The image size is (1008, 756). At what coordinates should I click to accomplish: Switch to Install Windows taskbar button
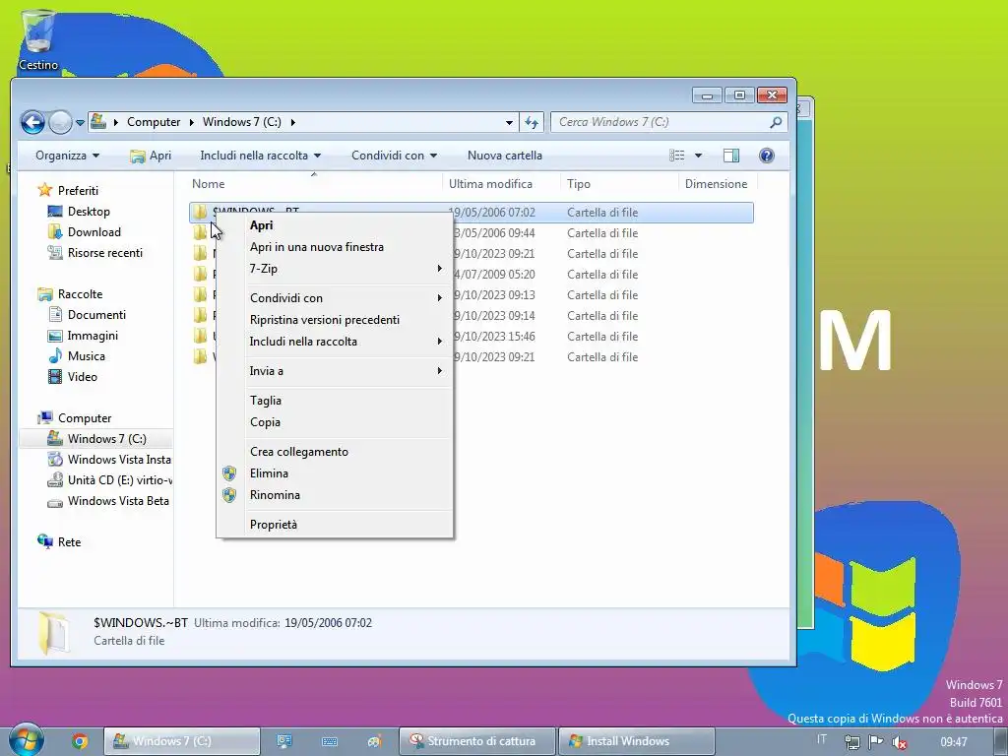click(x=637, y=742)
